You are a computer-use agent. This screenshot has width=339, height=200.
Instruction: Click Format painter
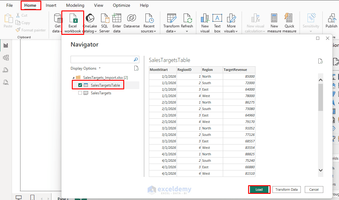coord(31,30)
